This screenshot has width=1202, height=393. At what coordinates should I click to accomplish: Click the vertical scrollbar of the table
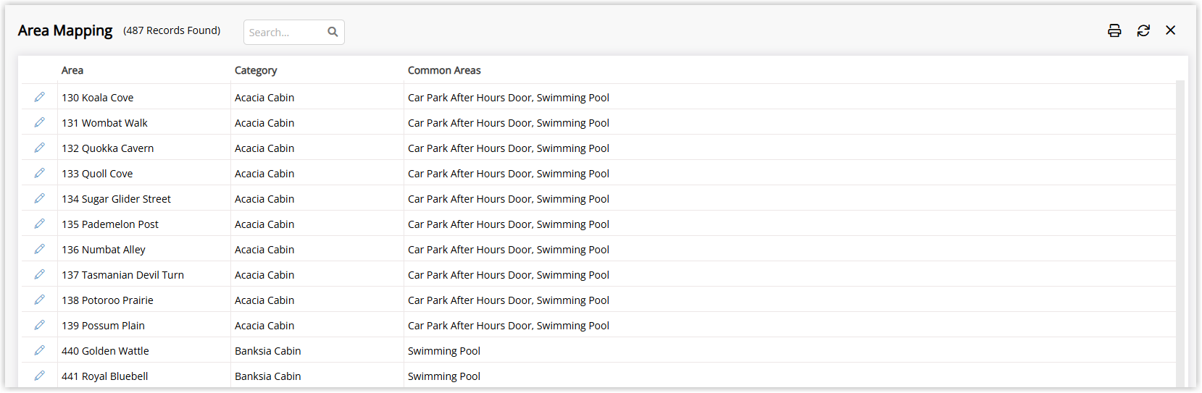(x=1180, y=234)
